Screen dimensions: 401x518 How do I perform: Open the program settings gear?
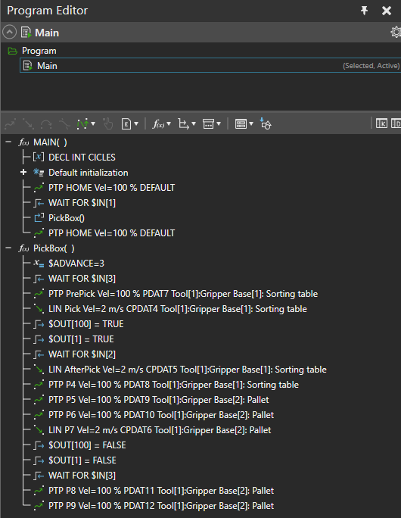point(396,33)
